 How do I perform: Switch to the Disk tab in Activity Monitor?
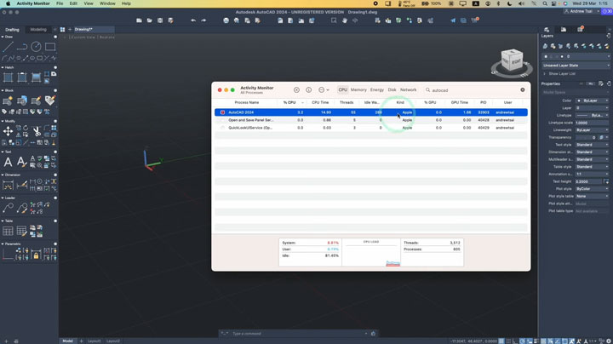tap(392, 90)
